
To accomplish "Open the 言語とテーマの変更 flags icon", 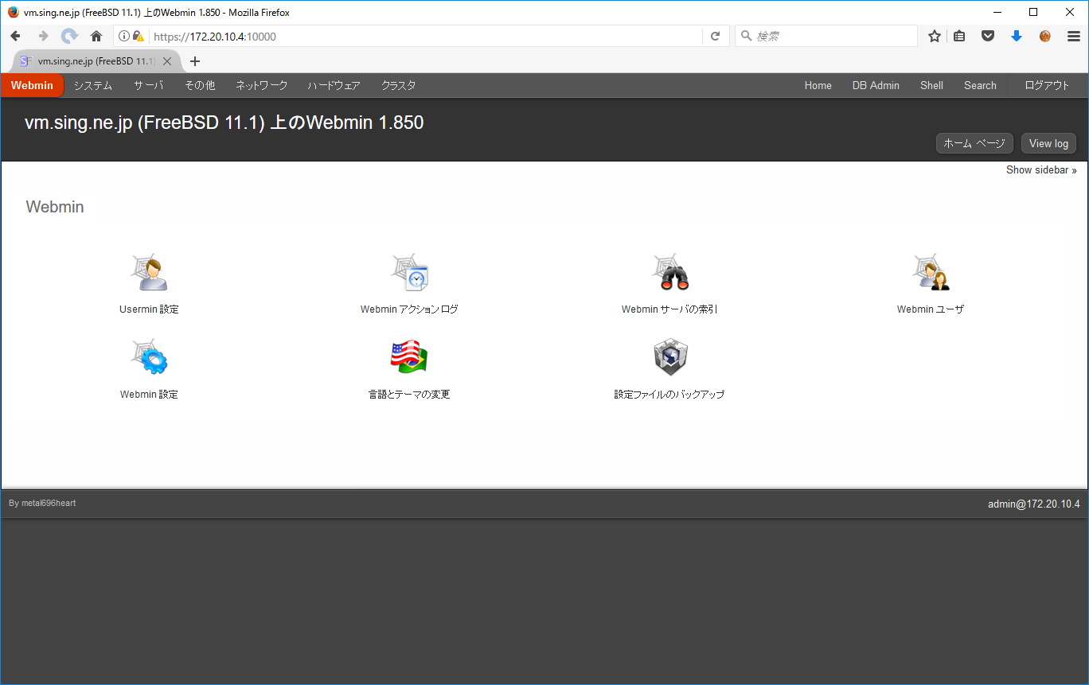I will 410,357.
